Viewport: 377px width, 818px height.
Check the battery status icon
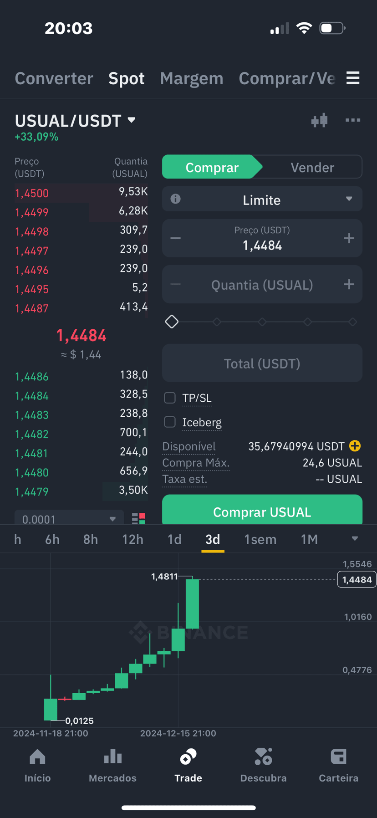click(332, 28)
